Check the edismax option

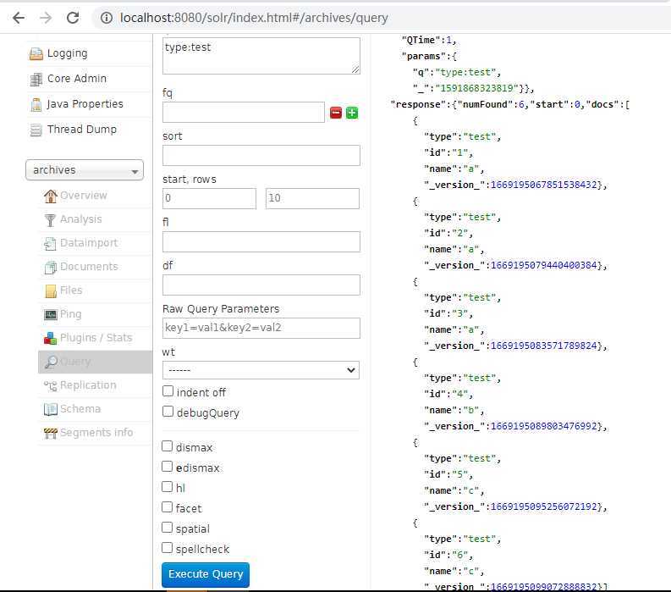click(x=168, y=467)
